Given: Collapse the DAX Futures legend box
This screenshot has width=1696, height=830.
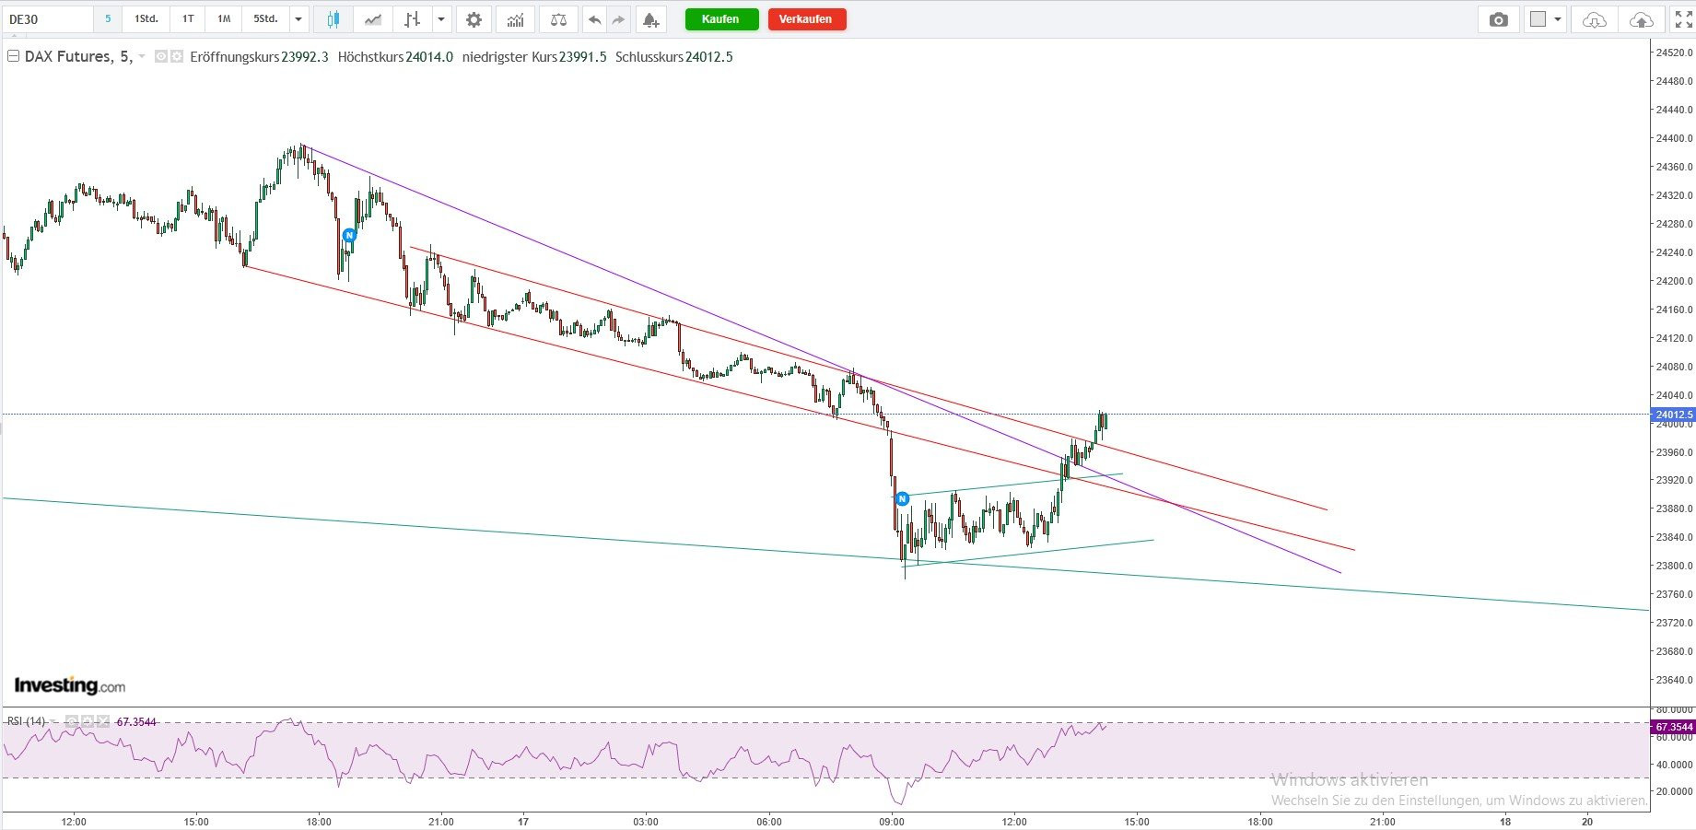Looking at the screenshot, I should click(x=13, y=56).
